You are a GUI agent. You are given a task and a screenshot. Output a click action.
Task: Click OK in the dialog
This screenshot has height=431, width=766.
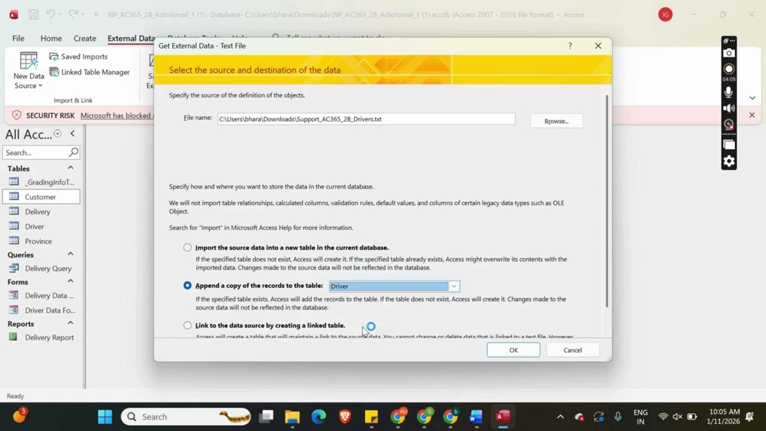513,350
